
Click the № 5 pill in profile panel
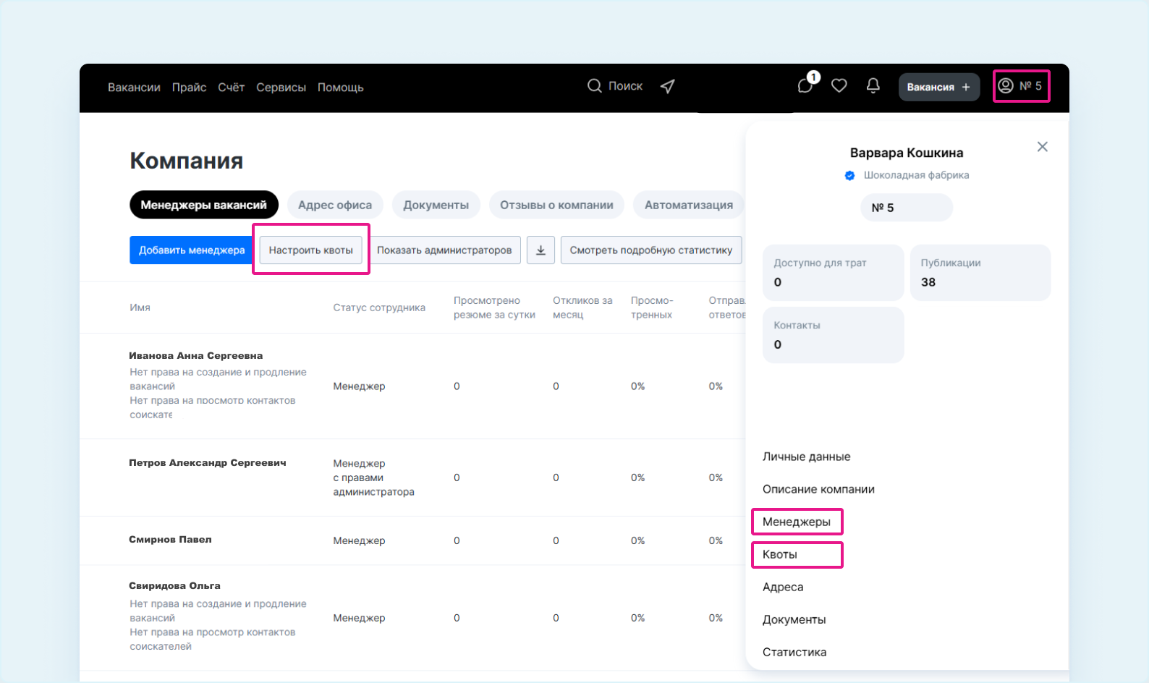click(907, 208)
